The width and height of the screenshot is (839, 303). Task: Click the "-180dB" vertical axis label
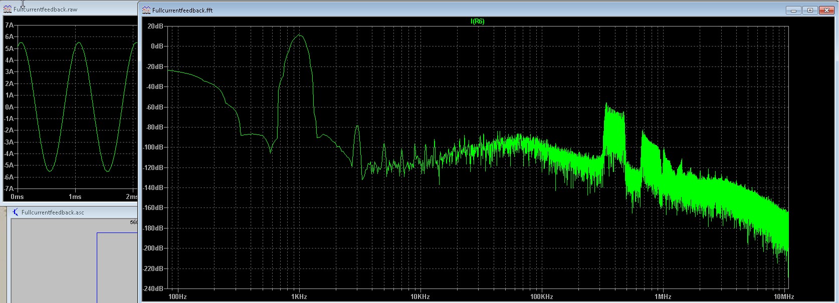pos(153,228)
